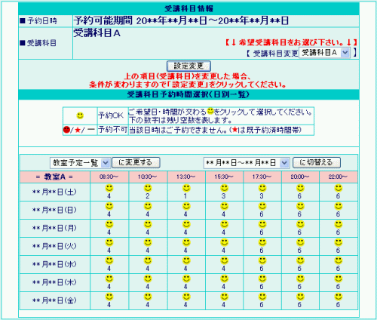377x320 pixels.
Task: Select Sunday (日) 08:30 smiley slot
Action: 109,206
